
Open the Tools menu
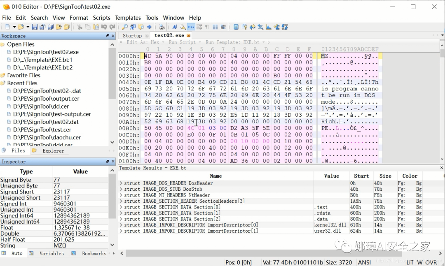click(x=152, y=18)
